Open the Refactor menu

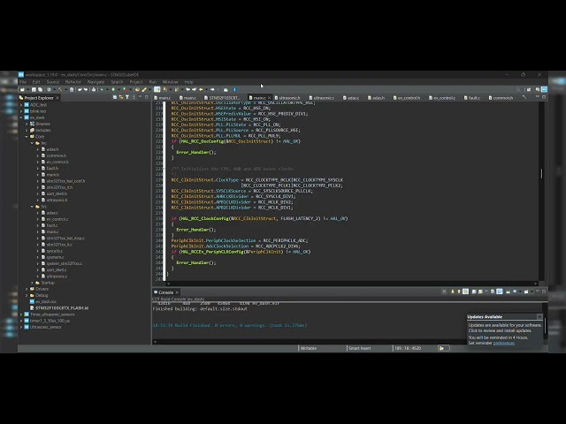[x=73, y=82]
